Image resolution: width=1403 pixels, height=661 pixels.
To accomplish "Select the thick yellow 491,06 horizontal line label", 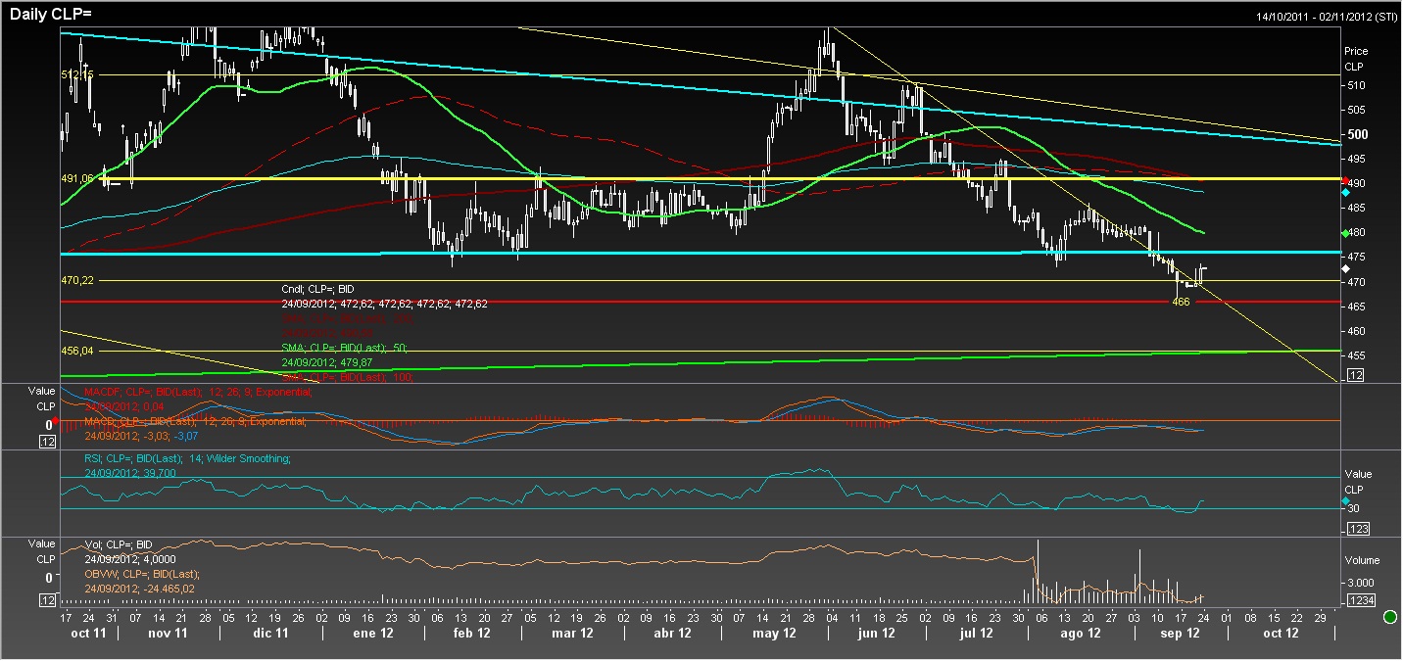I will (76, 179).
